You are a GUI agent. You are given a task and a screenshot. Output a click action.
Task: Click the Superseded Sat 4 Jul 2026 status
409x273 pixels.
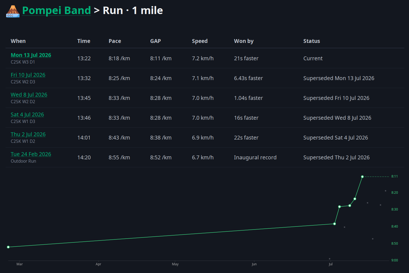pos(336,138)
